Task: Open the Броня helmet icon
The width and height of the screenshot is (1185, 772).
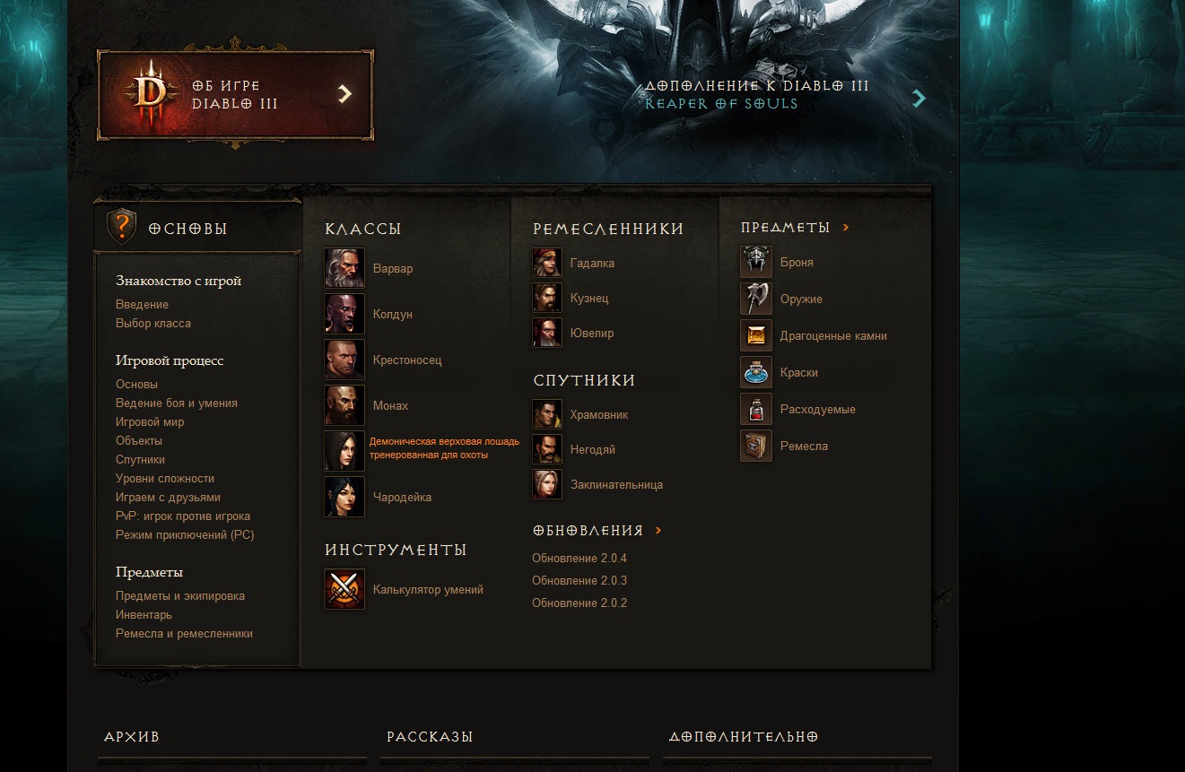Action: (756, 262)
